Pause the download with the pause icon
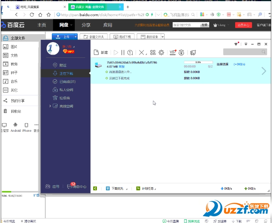The width and height of the screenshot is (272, 223). 123,52
